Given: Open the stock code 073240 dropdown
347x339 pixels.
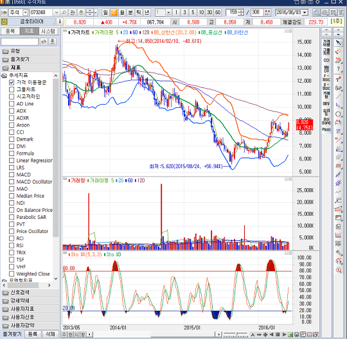Looking at the screenshot, I should 57,12.
